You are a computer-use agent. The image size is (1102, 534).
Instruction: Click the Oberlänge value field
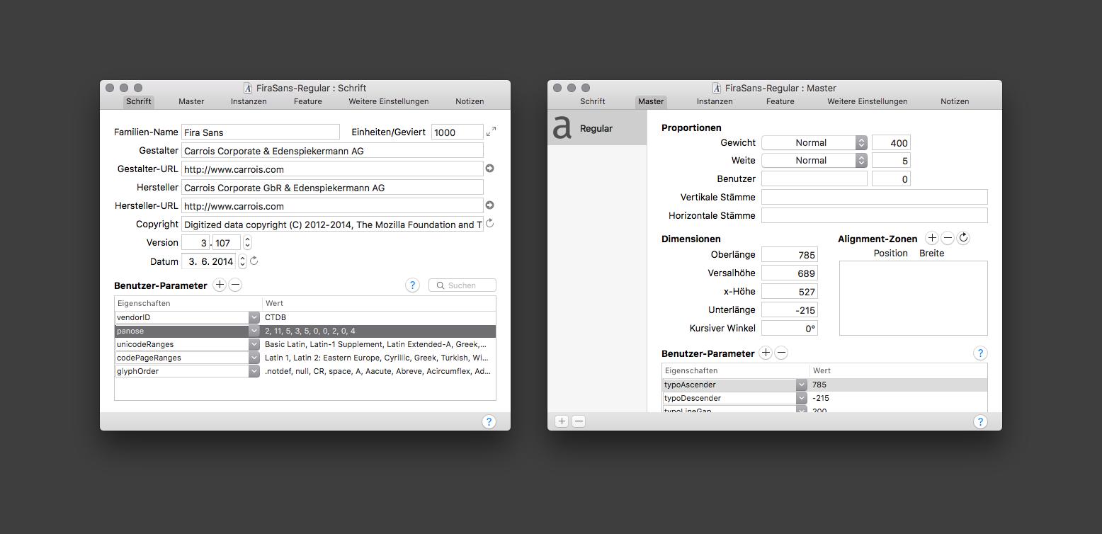click(790, 254)
